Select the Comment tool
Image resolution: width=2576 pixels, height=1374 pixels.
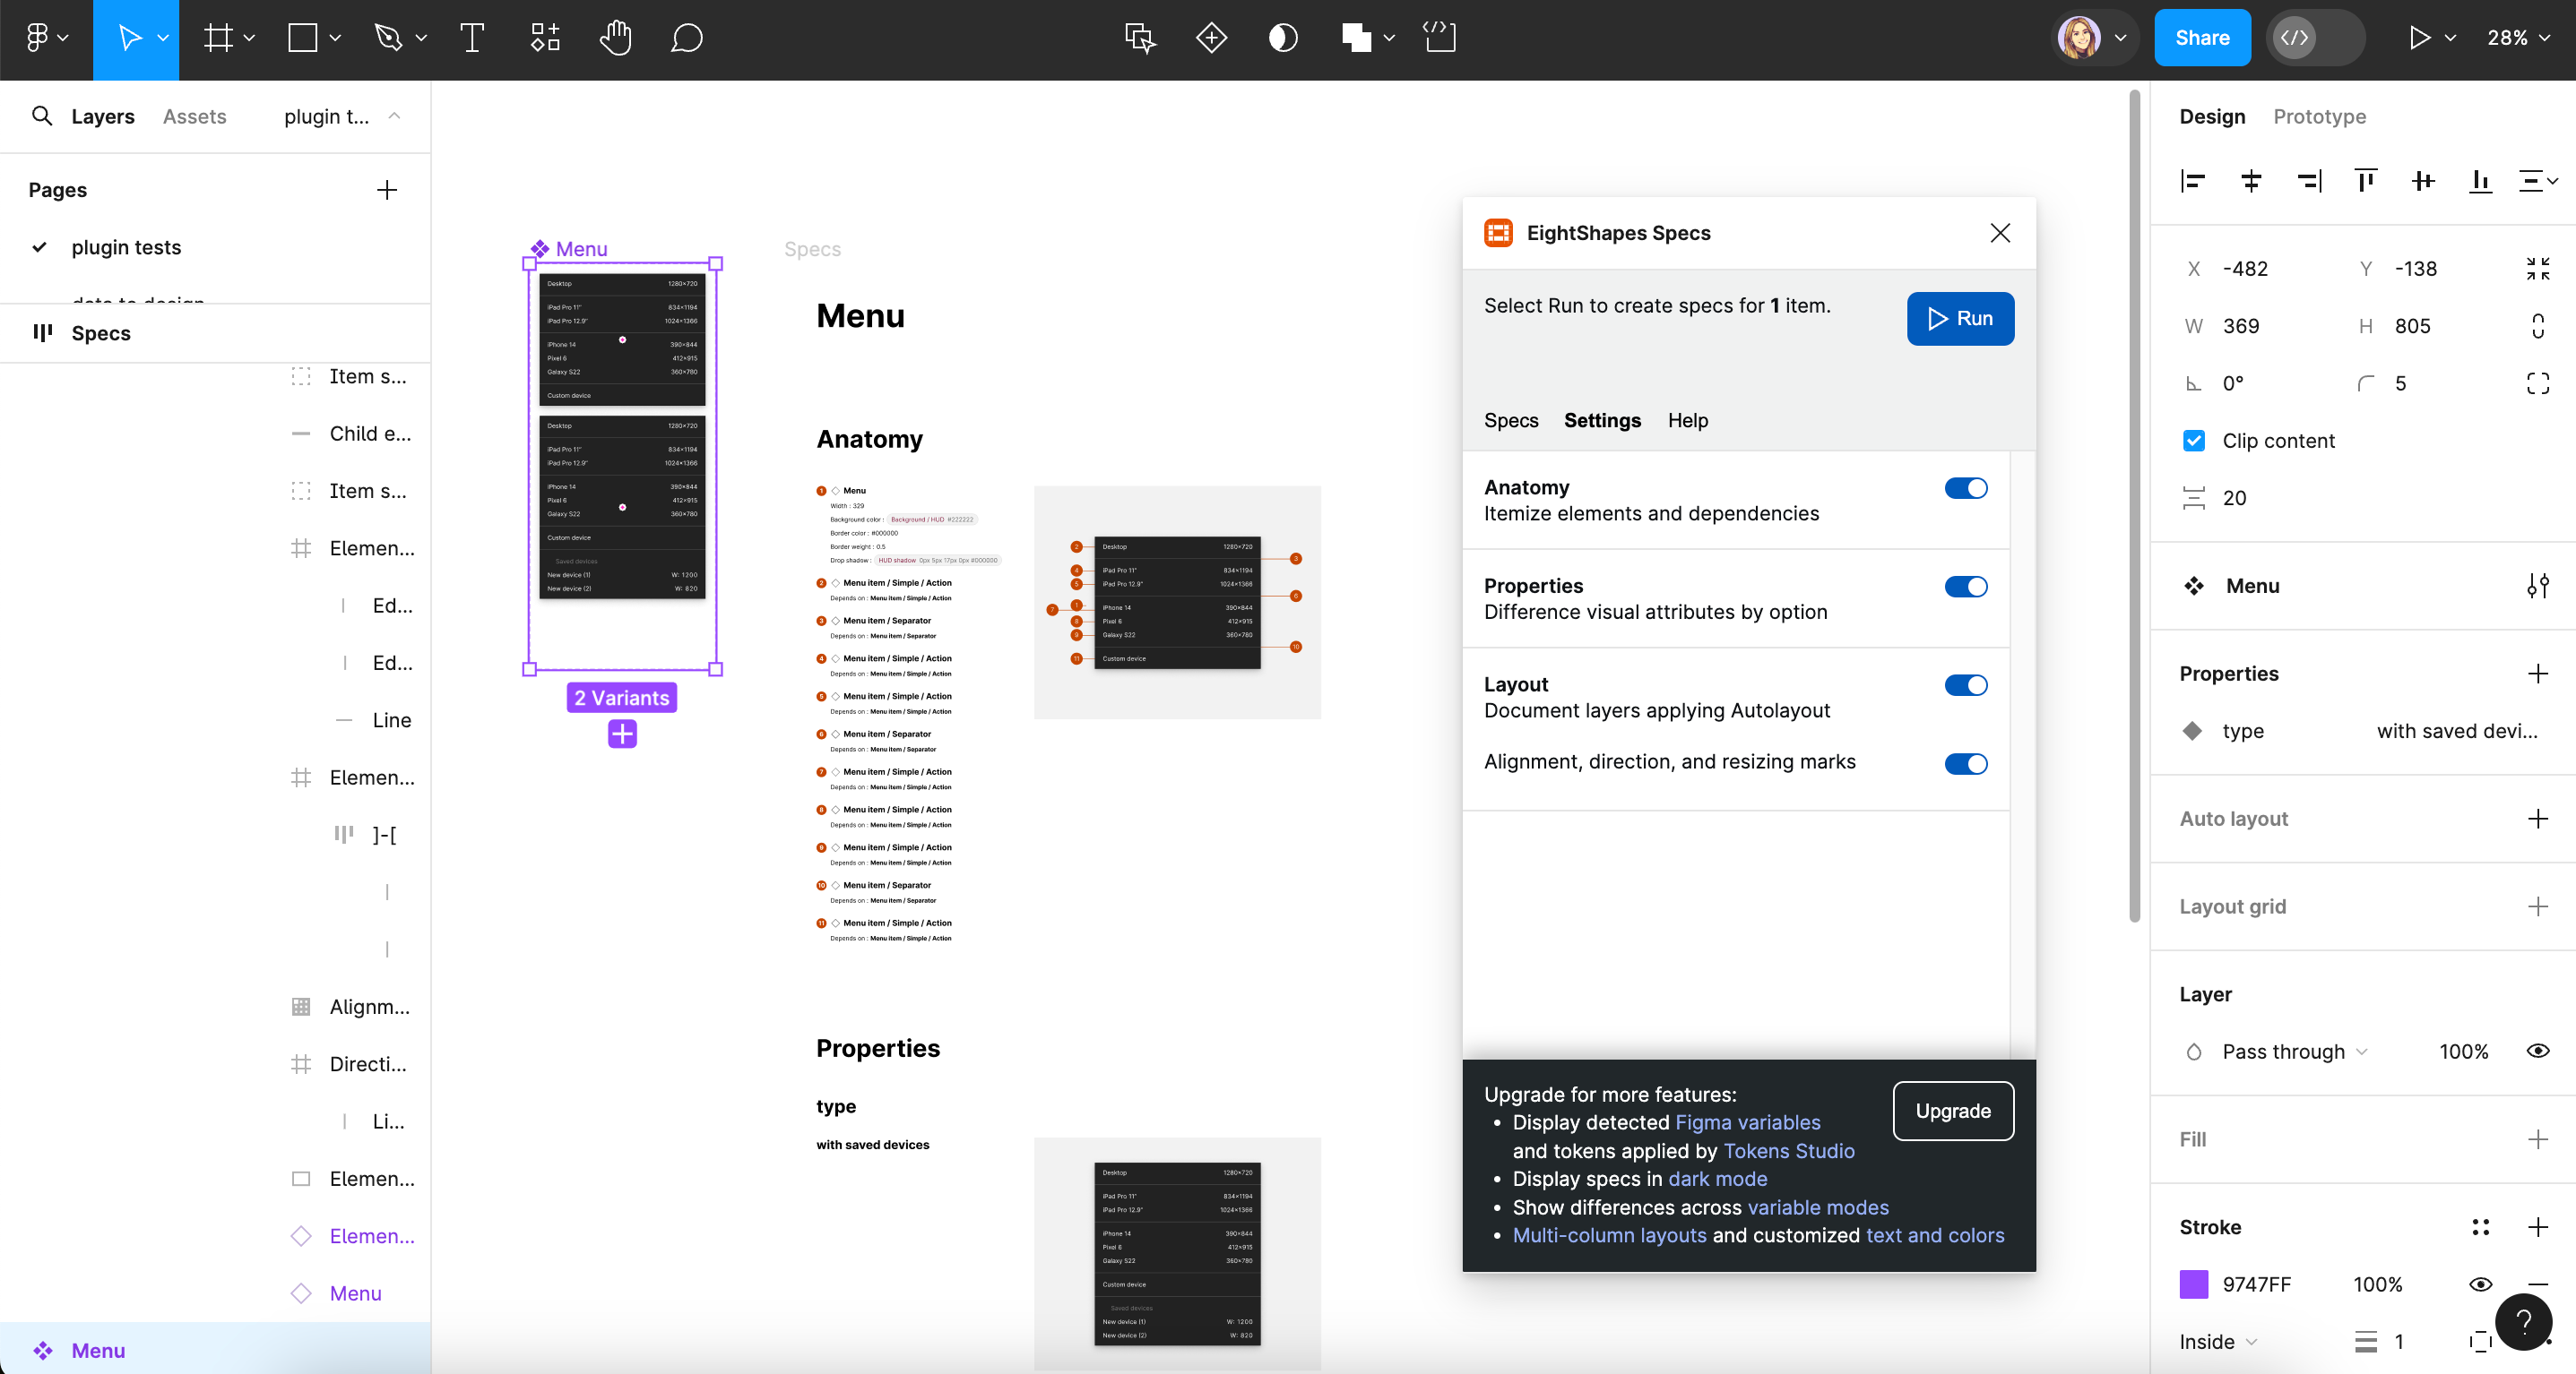[686, 38]
